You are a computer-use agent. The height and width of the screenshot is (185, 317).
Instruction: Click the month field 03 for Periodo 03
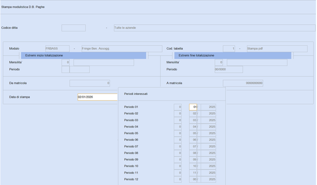(193, 120)
